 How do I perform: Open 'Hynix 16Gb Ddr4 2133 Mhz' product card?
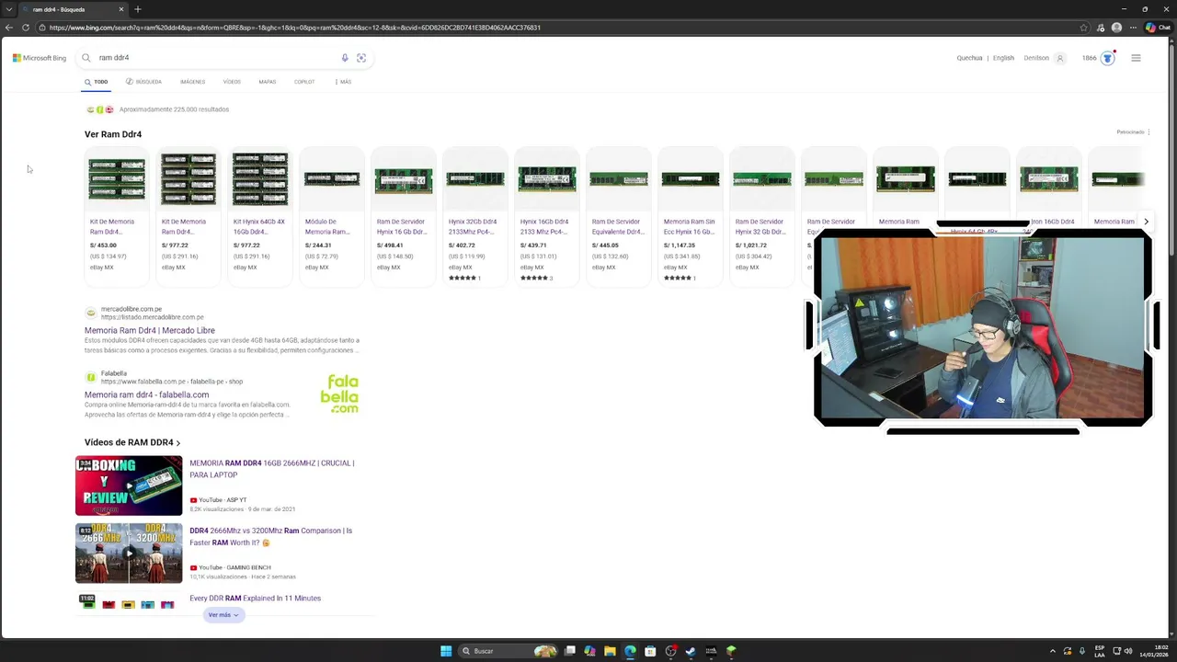[x=547, y=216]
